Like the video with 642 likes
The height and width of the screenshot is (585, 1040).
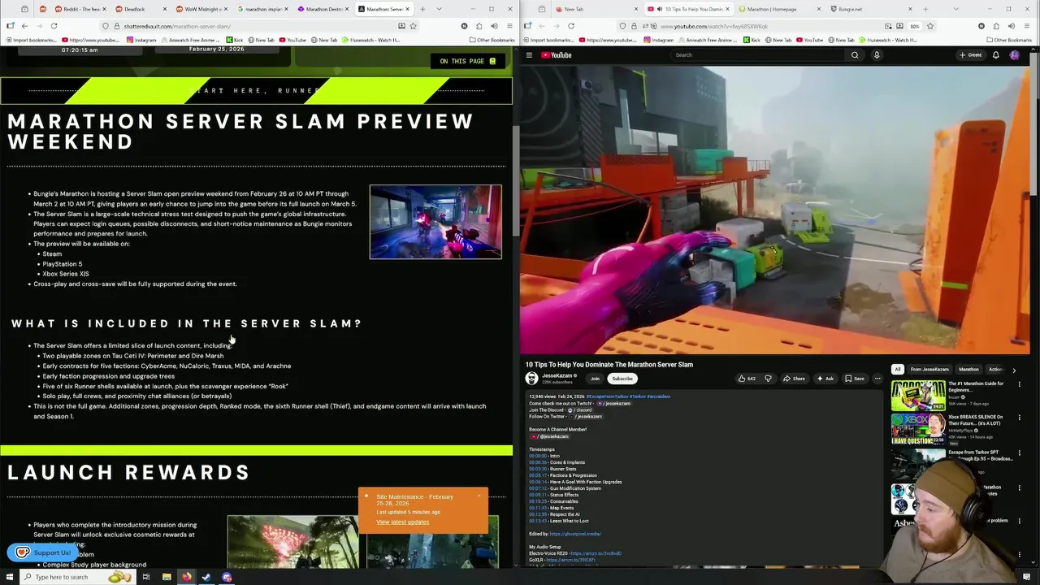(747, 379)
